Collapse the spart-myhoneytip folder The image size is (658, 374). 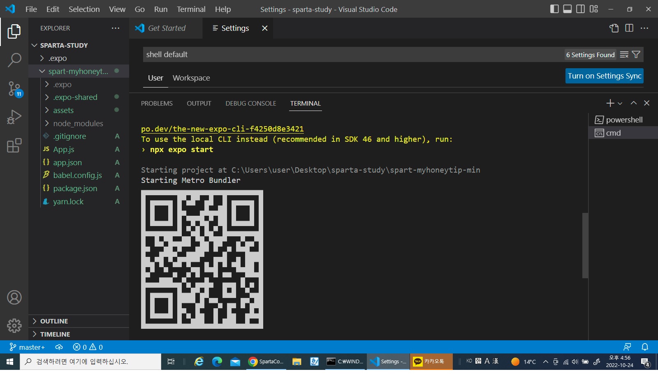pos(79,71)
